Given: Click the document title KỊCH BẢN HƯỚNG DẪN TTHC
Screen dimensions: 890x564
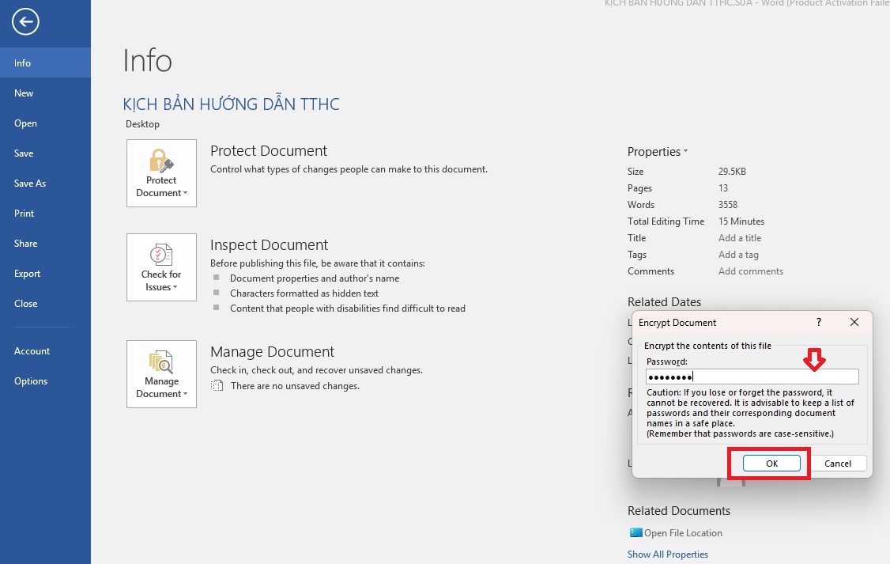Looking at the screenshot, I should coord(231,104).
